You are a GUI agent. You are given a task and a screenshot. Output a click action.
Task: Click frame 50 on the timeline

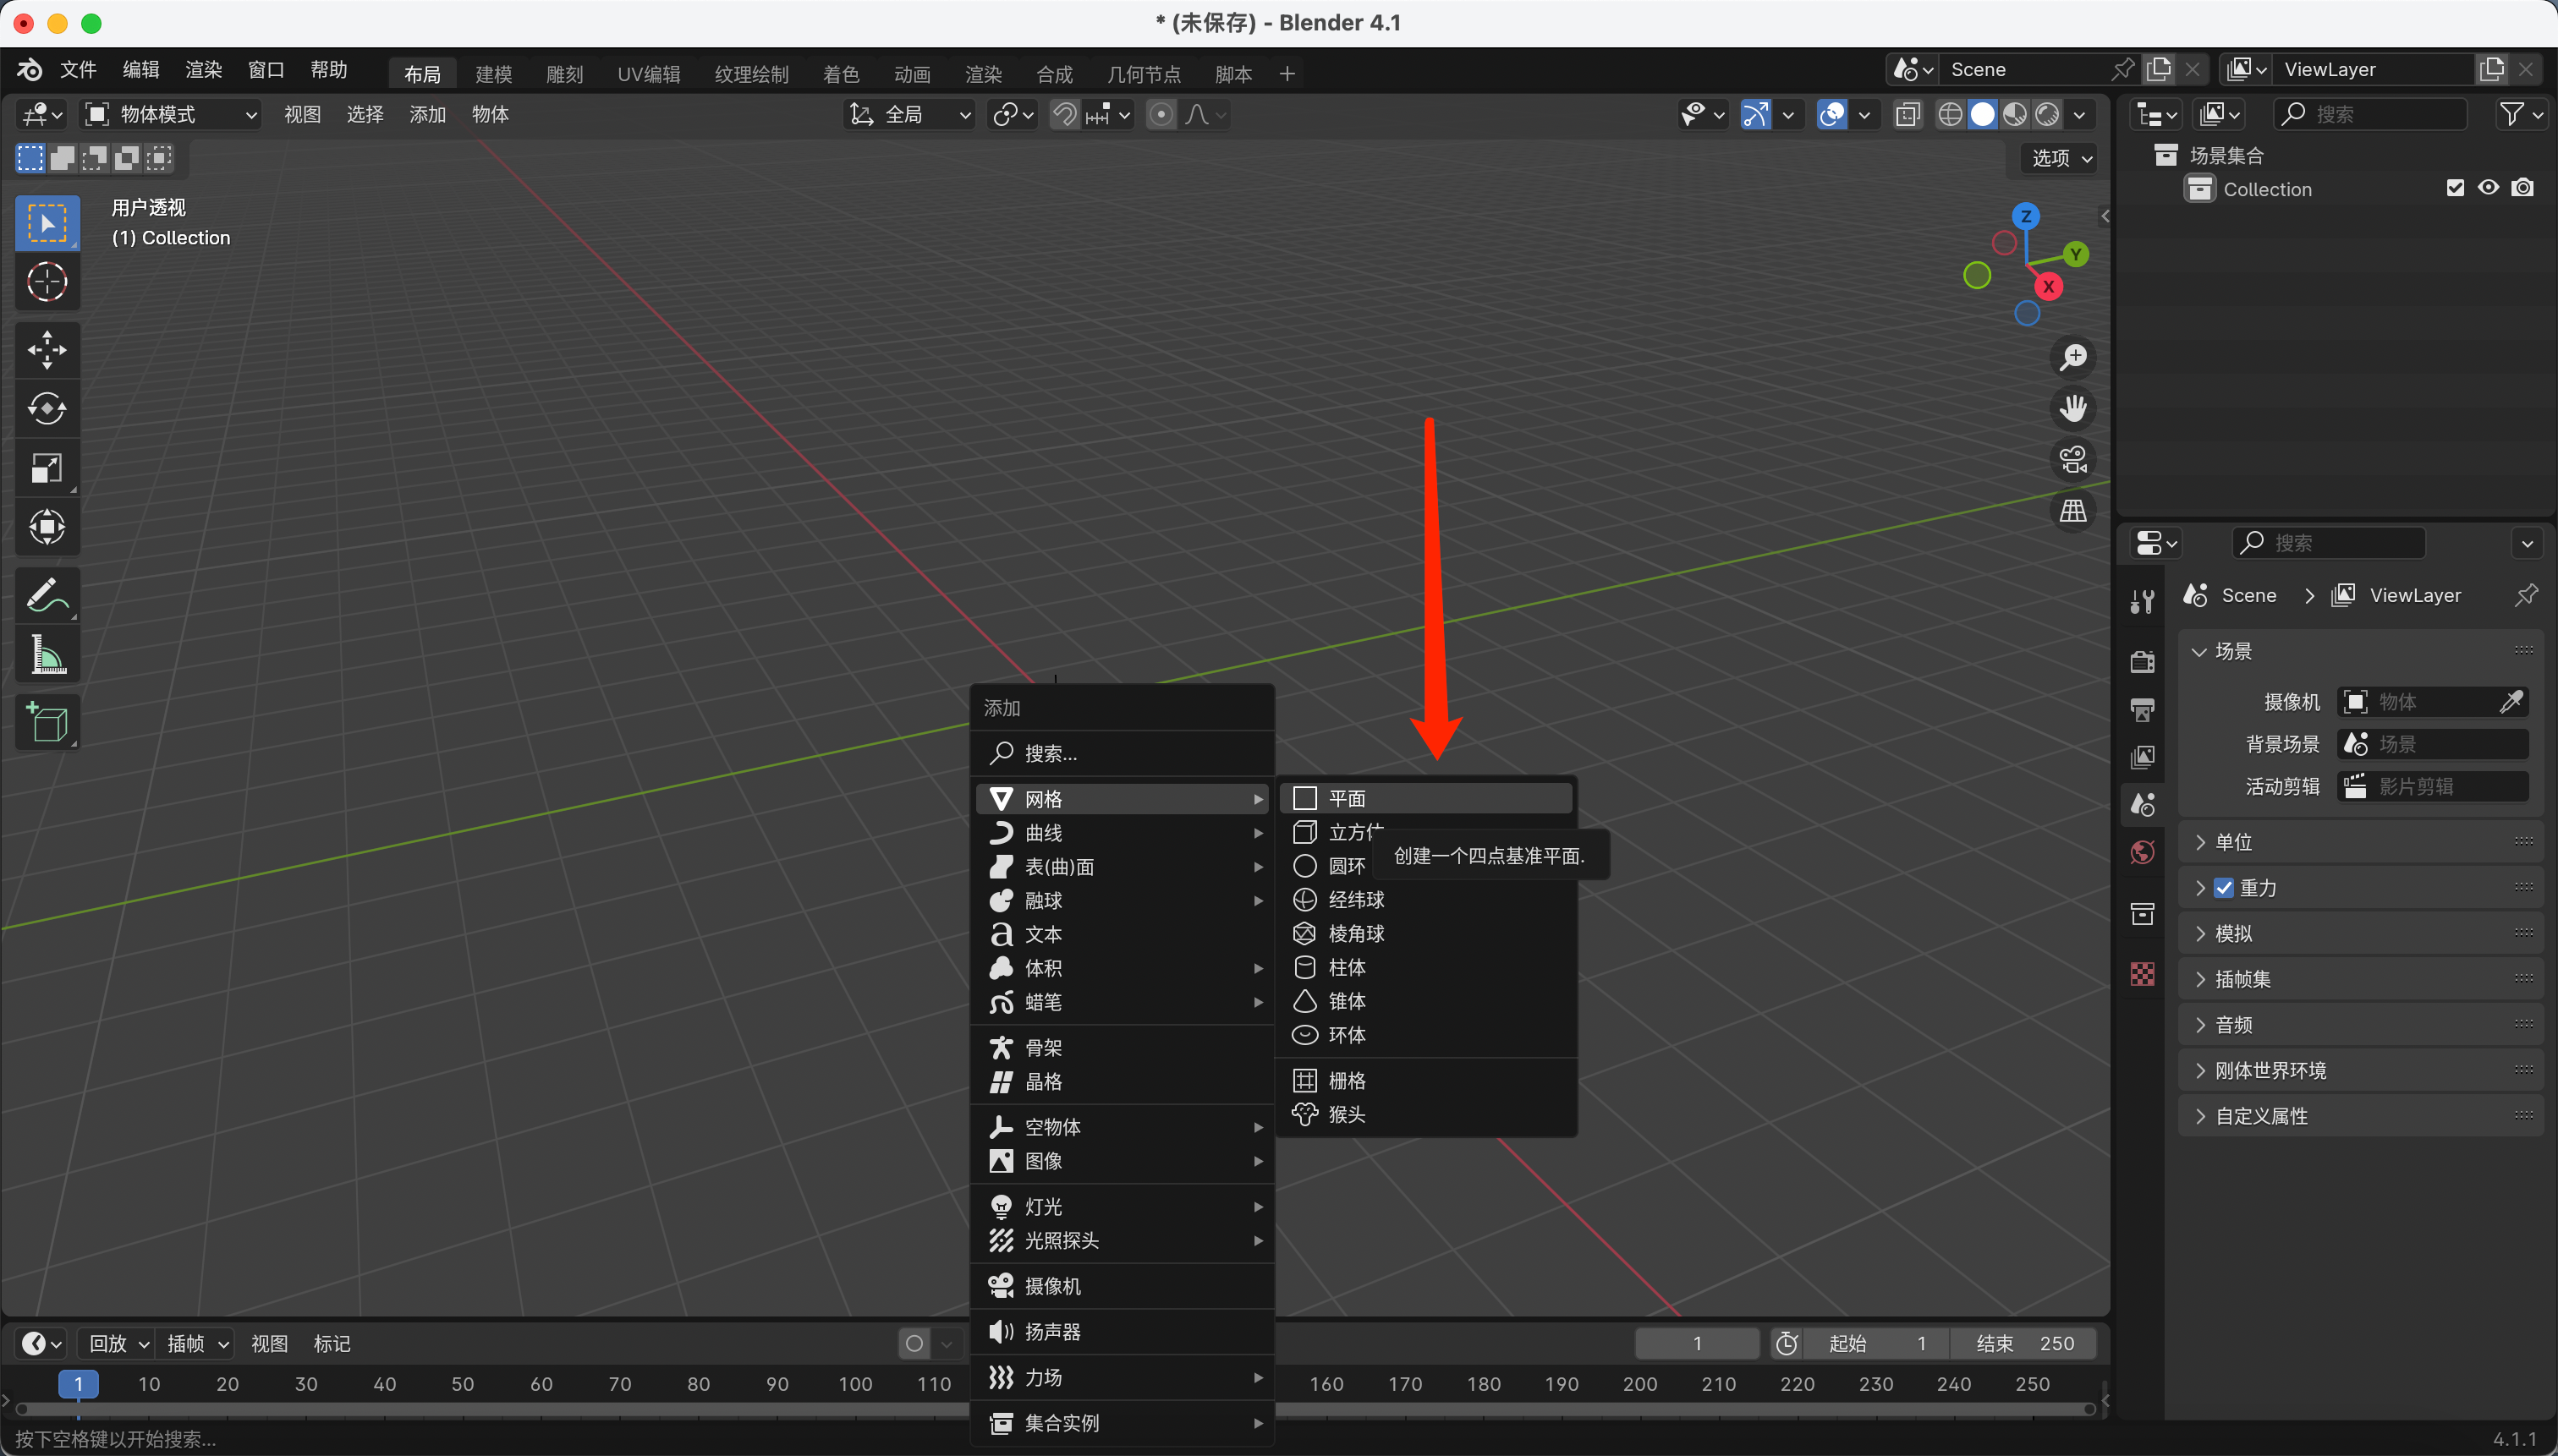pyautogui.click(x=462, y=1384)
